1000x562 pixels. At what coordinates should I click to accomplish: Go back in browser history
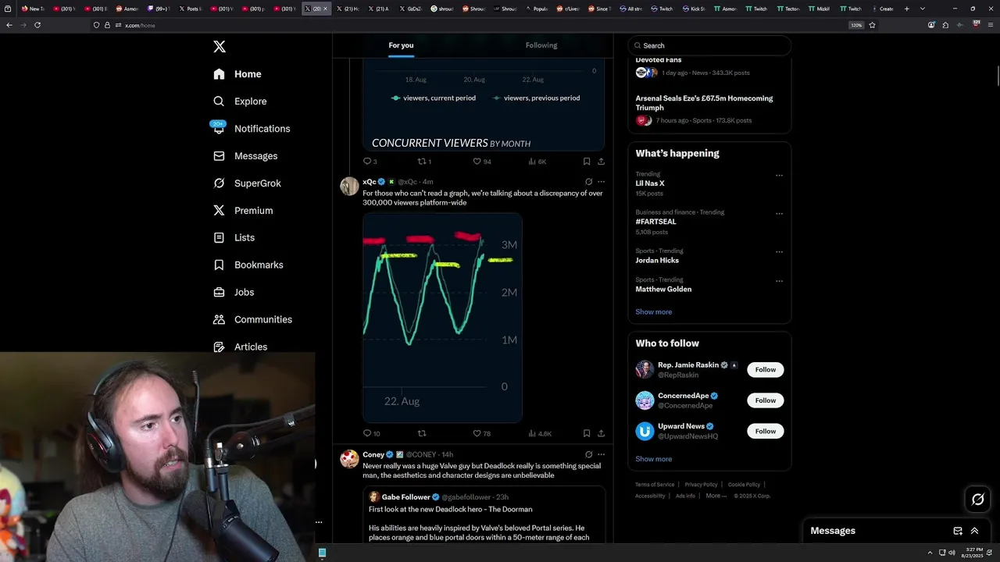(9, 25)
